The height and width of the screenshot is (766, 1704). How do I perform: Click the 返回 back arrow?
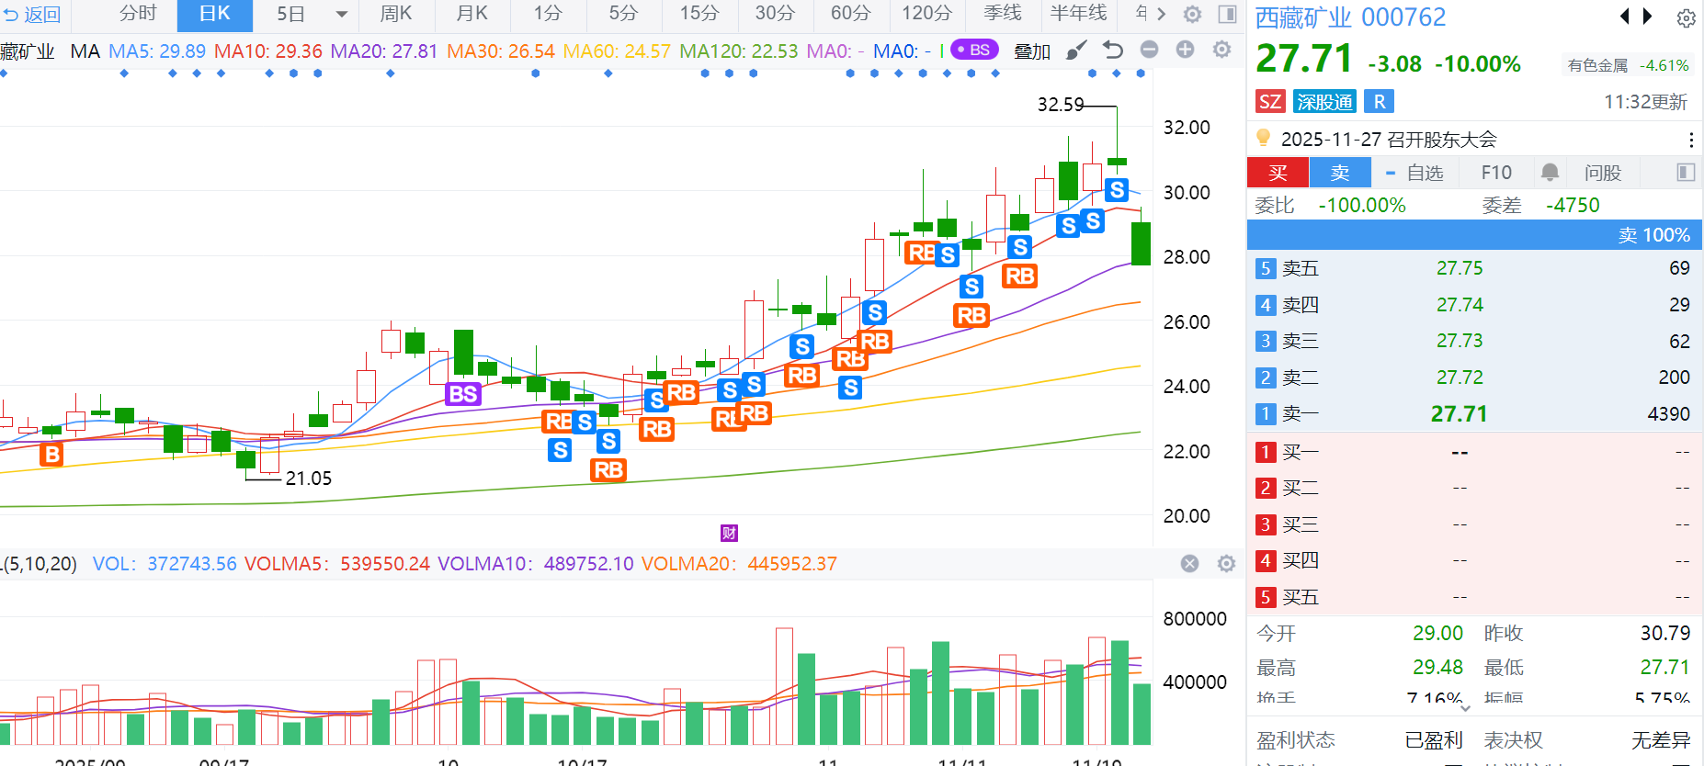click(x=12, y=15)
